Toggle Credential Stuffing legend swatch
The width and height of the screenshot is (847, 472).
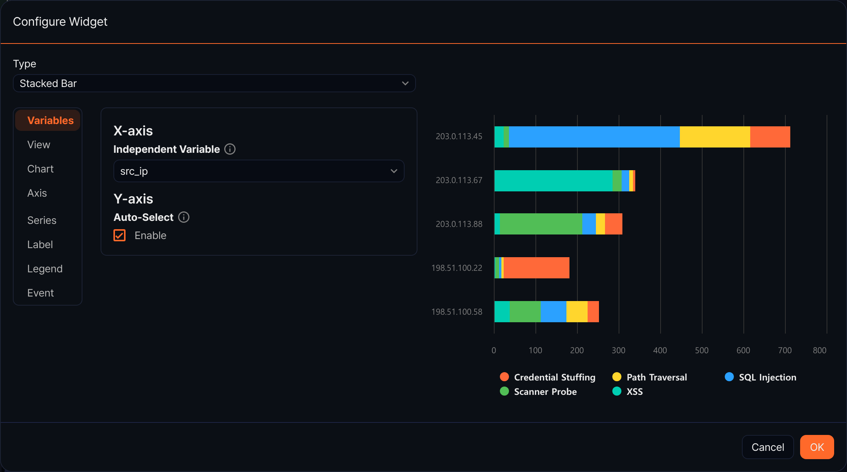[504, 377]
